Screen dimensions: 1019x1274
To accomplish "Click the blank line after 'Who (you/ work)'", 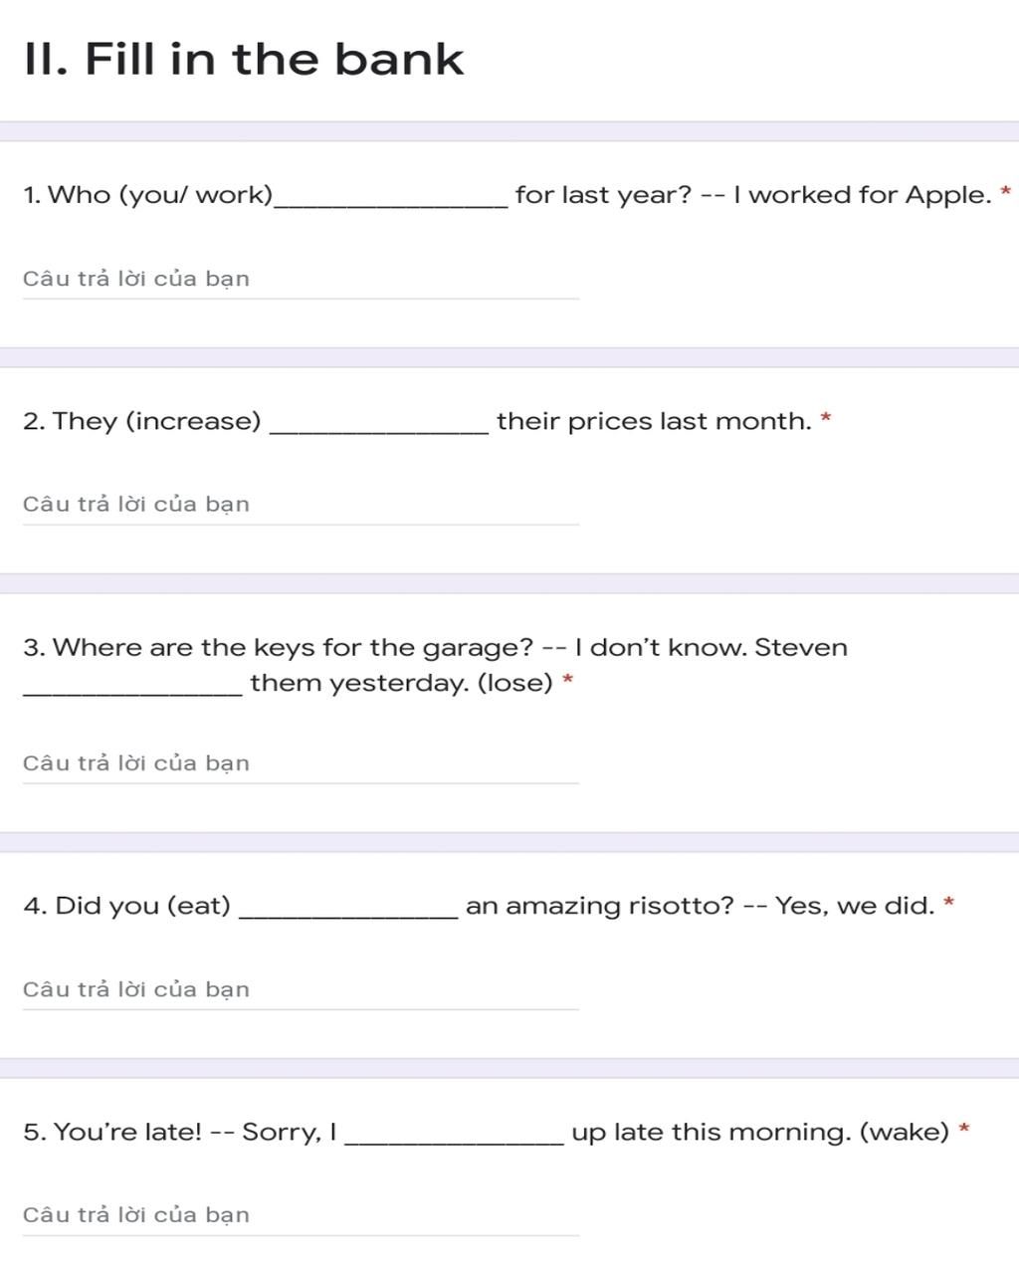I will pos(392,204).
